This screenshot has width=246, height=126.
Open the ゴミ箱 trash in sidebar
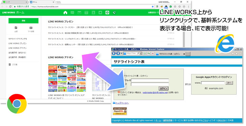(x=13, y=64)
